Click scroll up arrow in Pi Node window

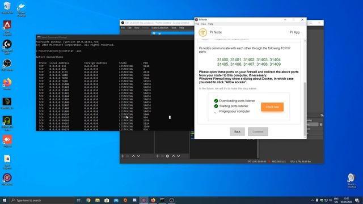click(305, 41)
